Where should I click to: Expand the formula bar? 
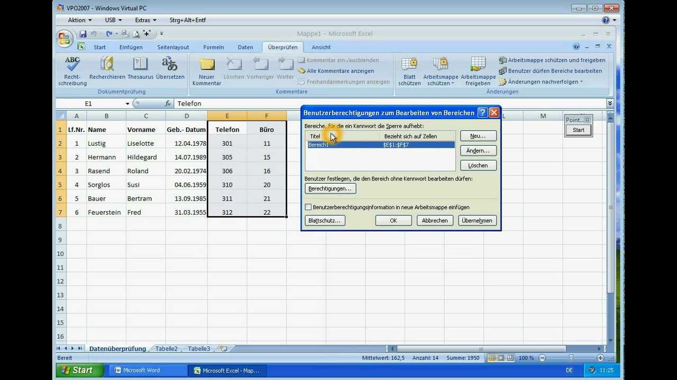pos(610,103)
